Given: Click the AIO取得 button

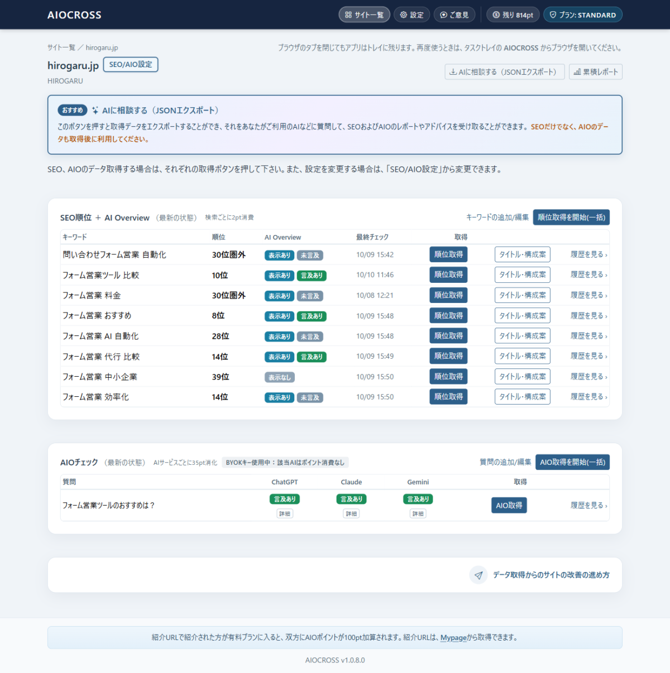Looking at the screenshot, I should (x=509, y=506).
